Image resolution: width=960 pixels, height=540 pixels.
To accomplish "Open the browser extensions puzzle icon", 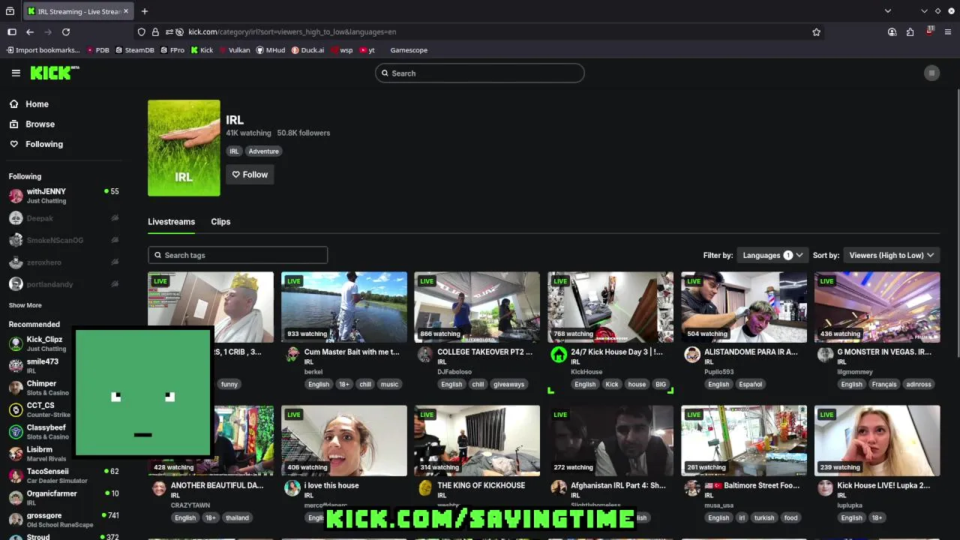I will pos(910,32).
